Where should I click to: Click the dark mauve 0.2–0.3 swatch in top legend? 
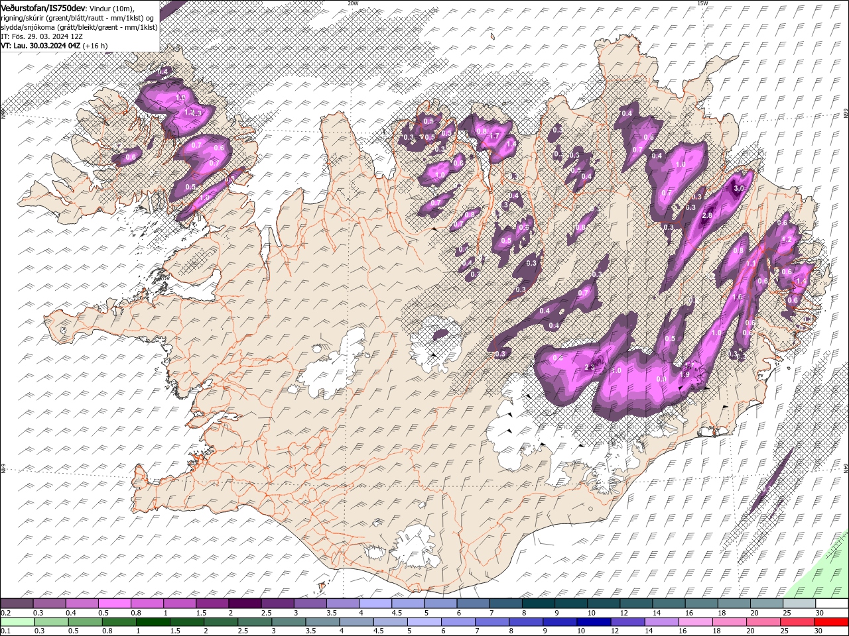click(17, 604)
